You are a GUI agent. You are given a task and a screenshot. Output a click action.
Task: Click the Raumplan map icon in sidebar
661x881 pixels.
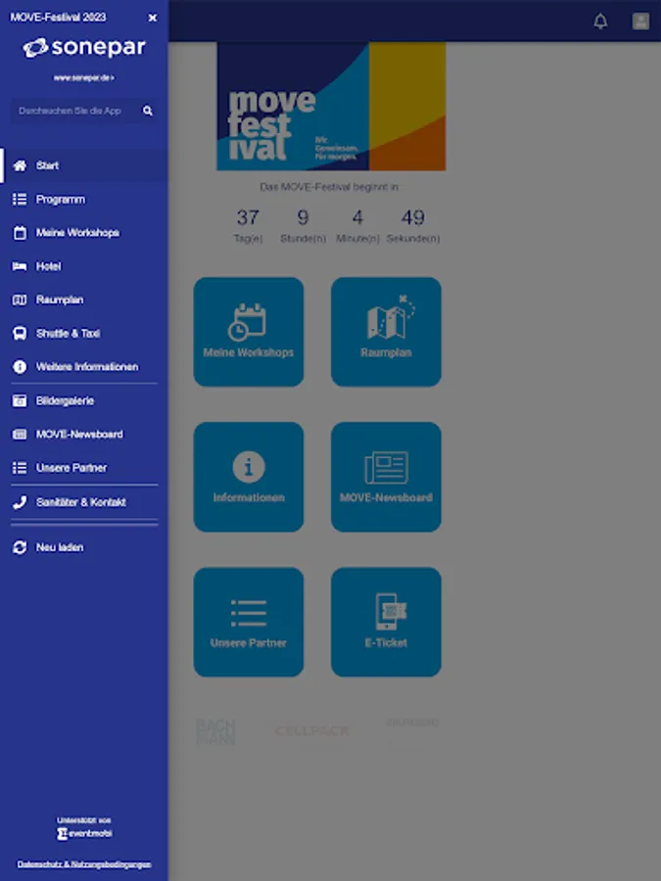click(20, 301)
